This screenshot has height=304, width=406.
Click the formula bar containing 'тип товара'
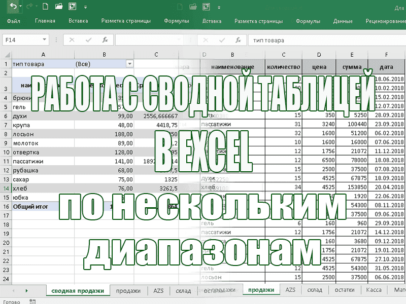[x=325, y=40]
